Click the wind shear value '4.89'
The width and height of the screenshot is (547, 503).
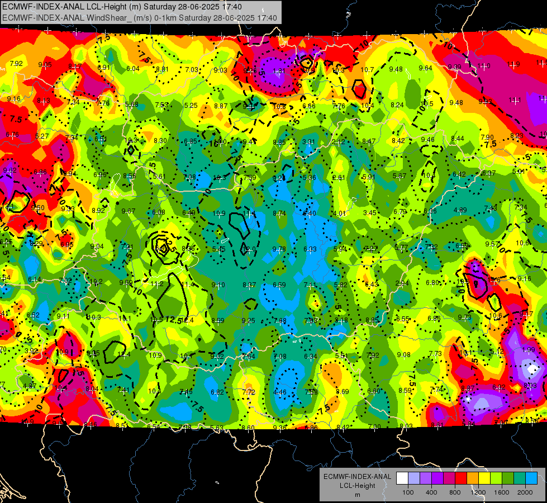point(460,210)
